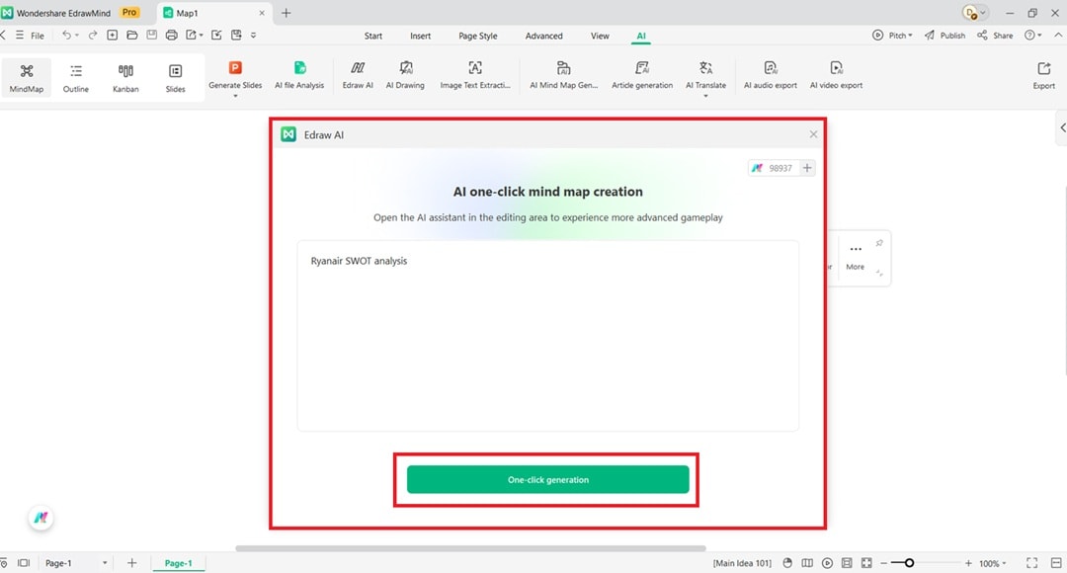
Task: Launch the Edraw AI ribbon tool
Action: 358,75
